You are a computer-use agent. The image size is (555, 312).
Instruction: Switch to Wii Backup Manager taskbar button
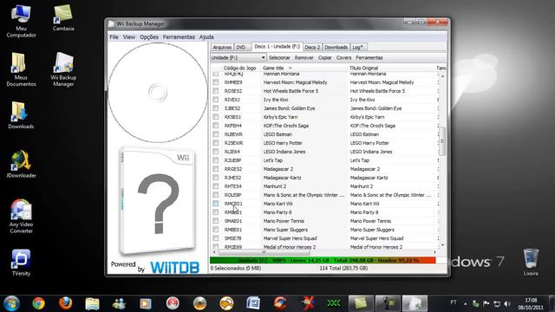[415, 303]
